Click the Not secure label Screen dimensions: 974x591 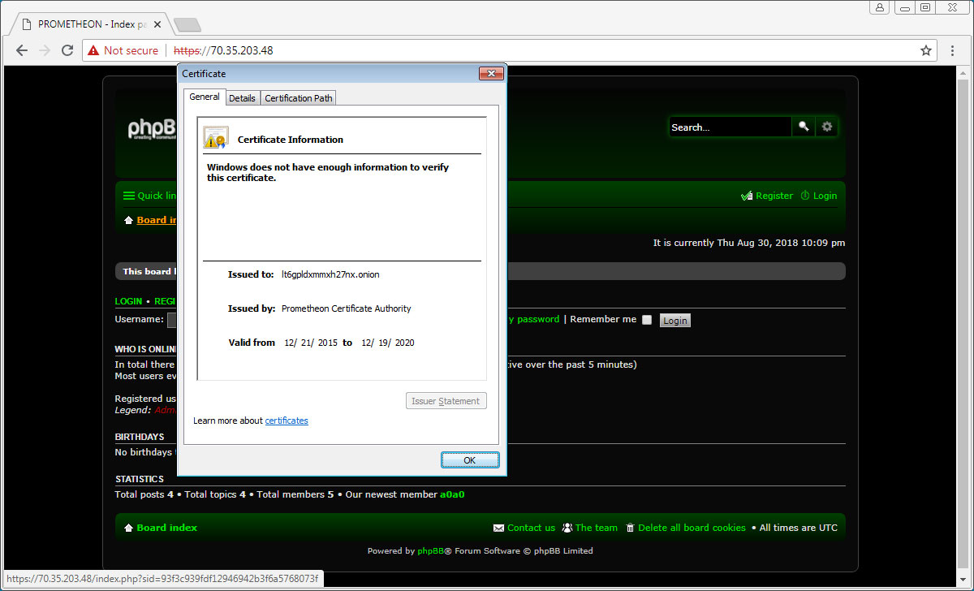[x=131, y=50]
